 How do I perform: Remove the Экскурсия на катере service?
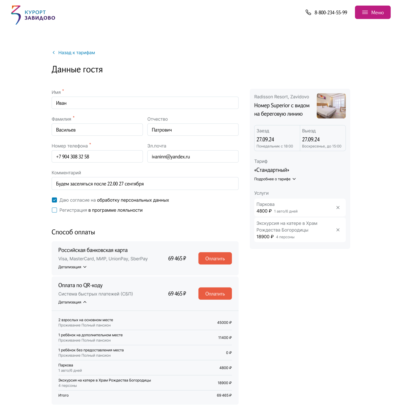point(338,230)
